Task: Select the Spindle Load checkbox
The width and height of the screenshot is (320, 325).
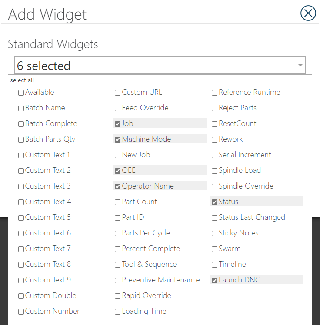Action: pos(214,171)
